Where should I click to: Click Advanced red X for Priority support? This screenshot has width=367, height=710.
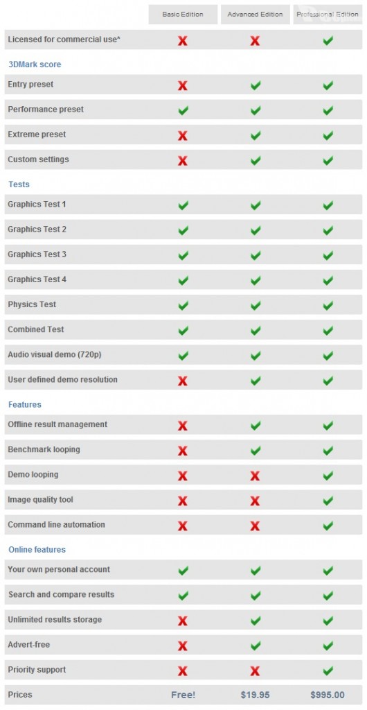[x=255, y=670]
